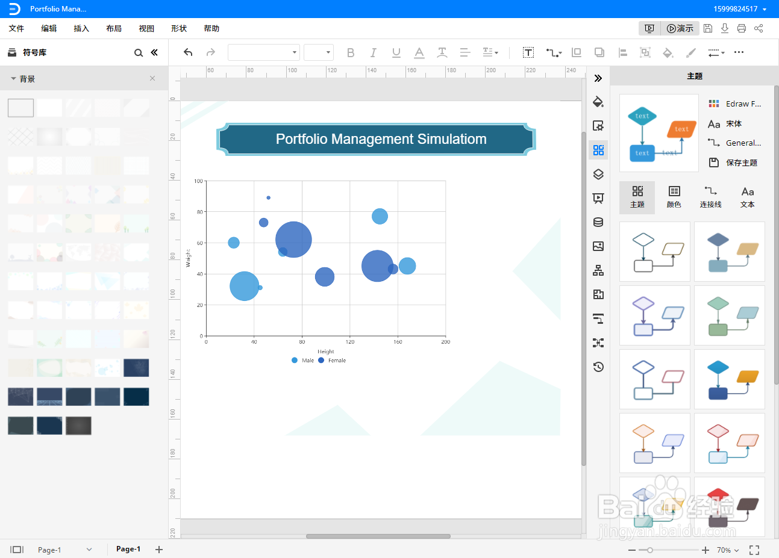Click the print icon

click(x=742, y=28)
